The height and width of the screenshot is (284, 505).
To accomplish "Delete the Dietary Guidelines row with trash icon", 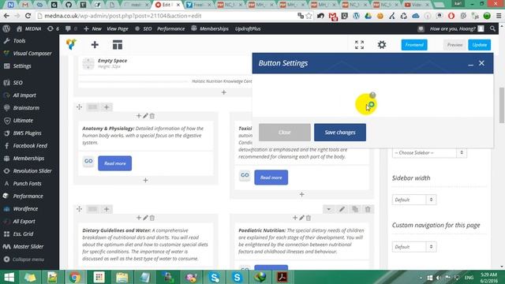I will pyautogui.click(x=368, y=209).
